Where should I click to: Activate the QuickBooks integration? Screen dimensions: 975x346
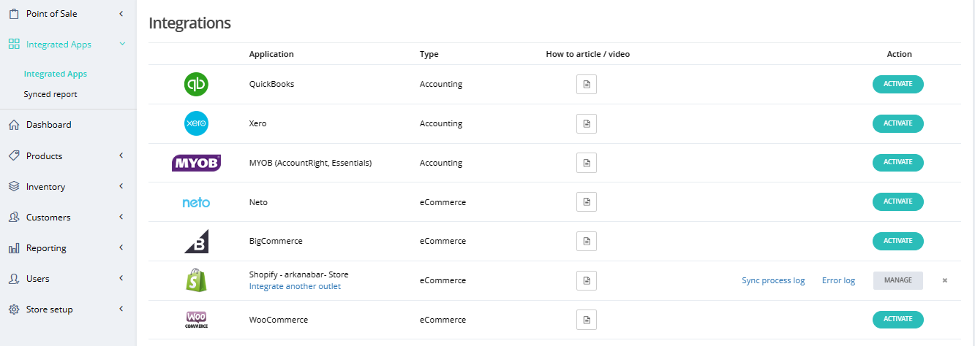898,84
